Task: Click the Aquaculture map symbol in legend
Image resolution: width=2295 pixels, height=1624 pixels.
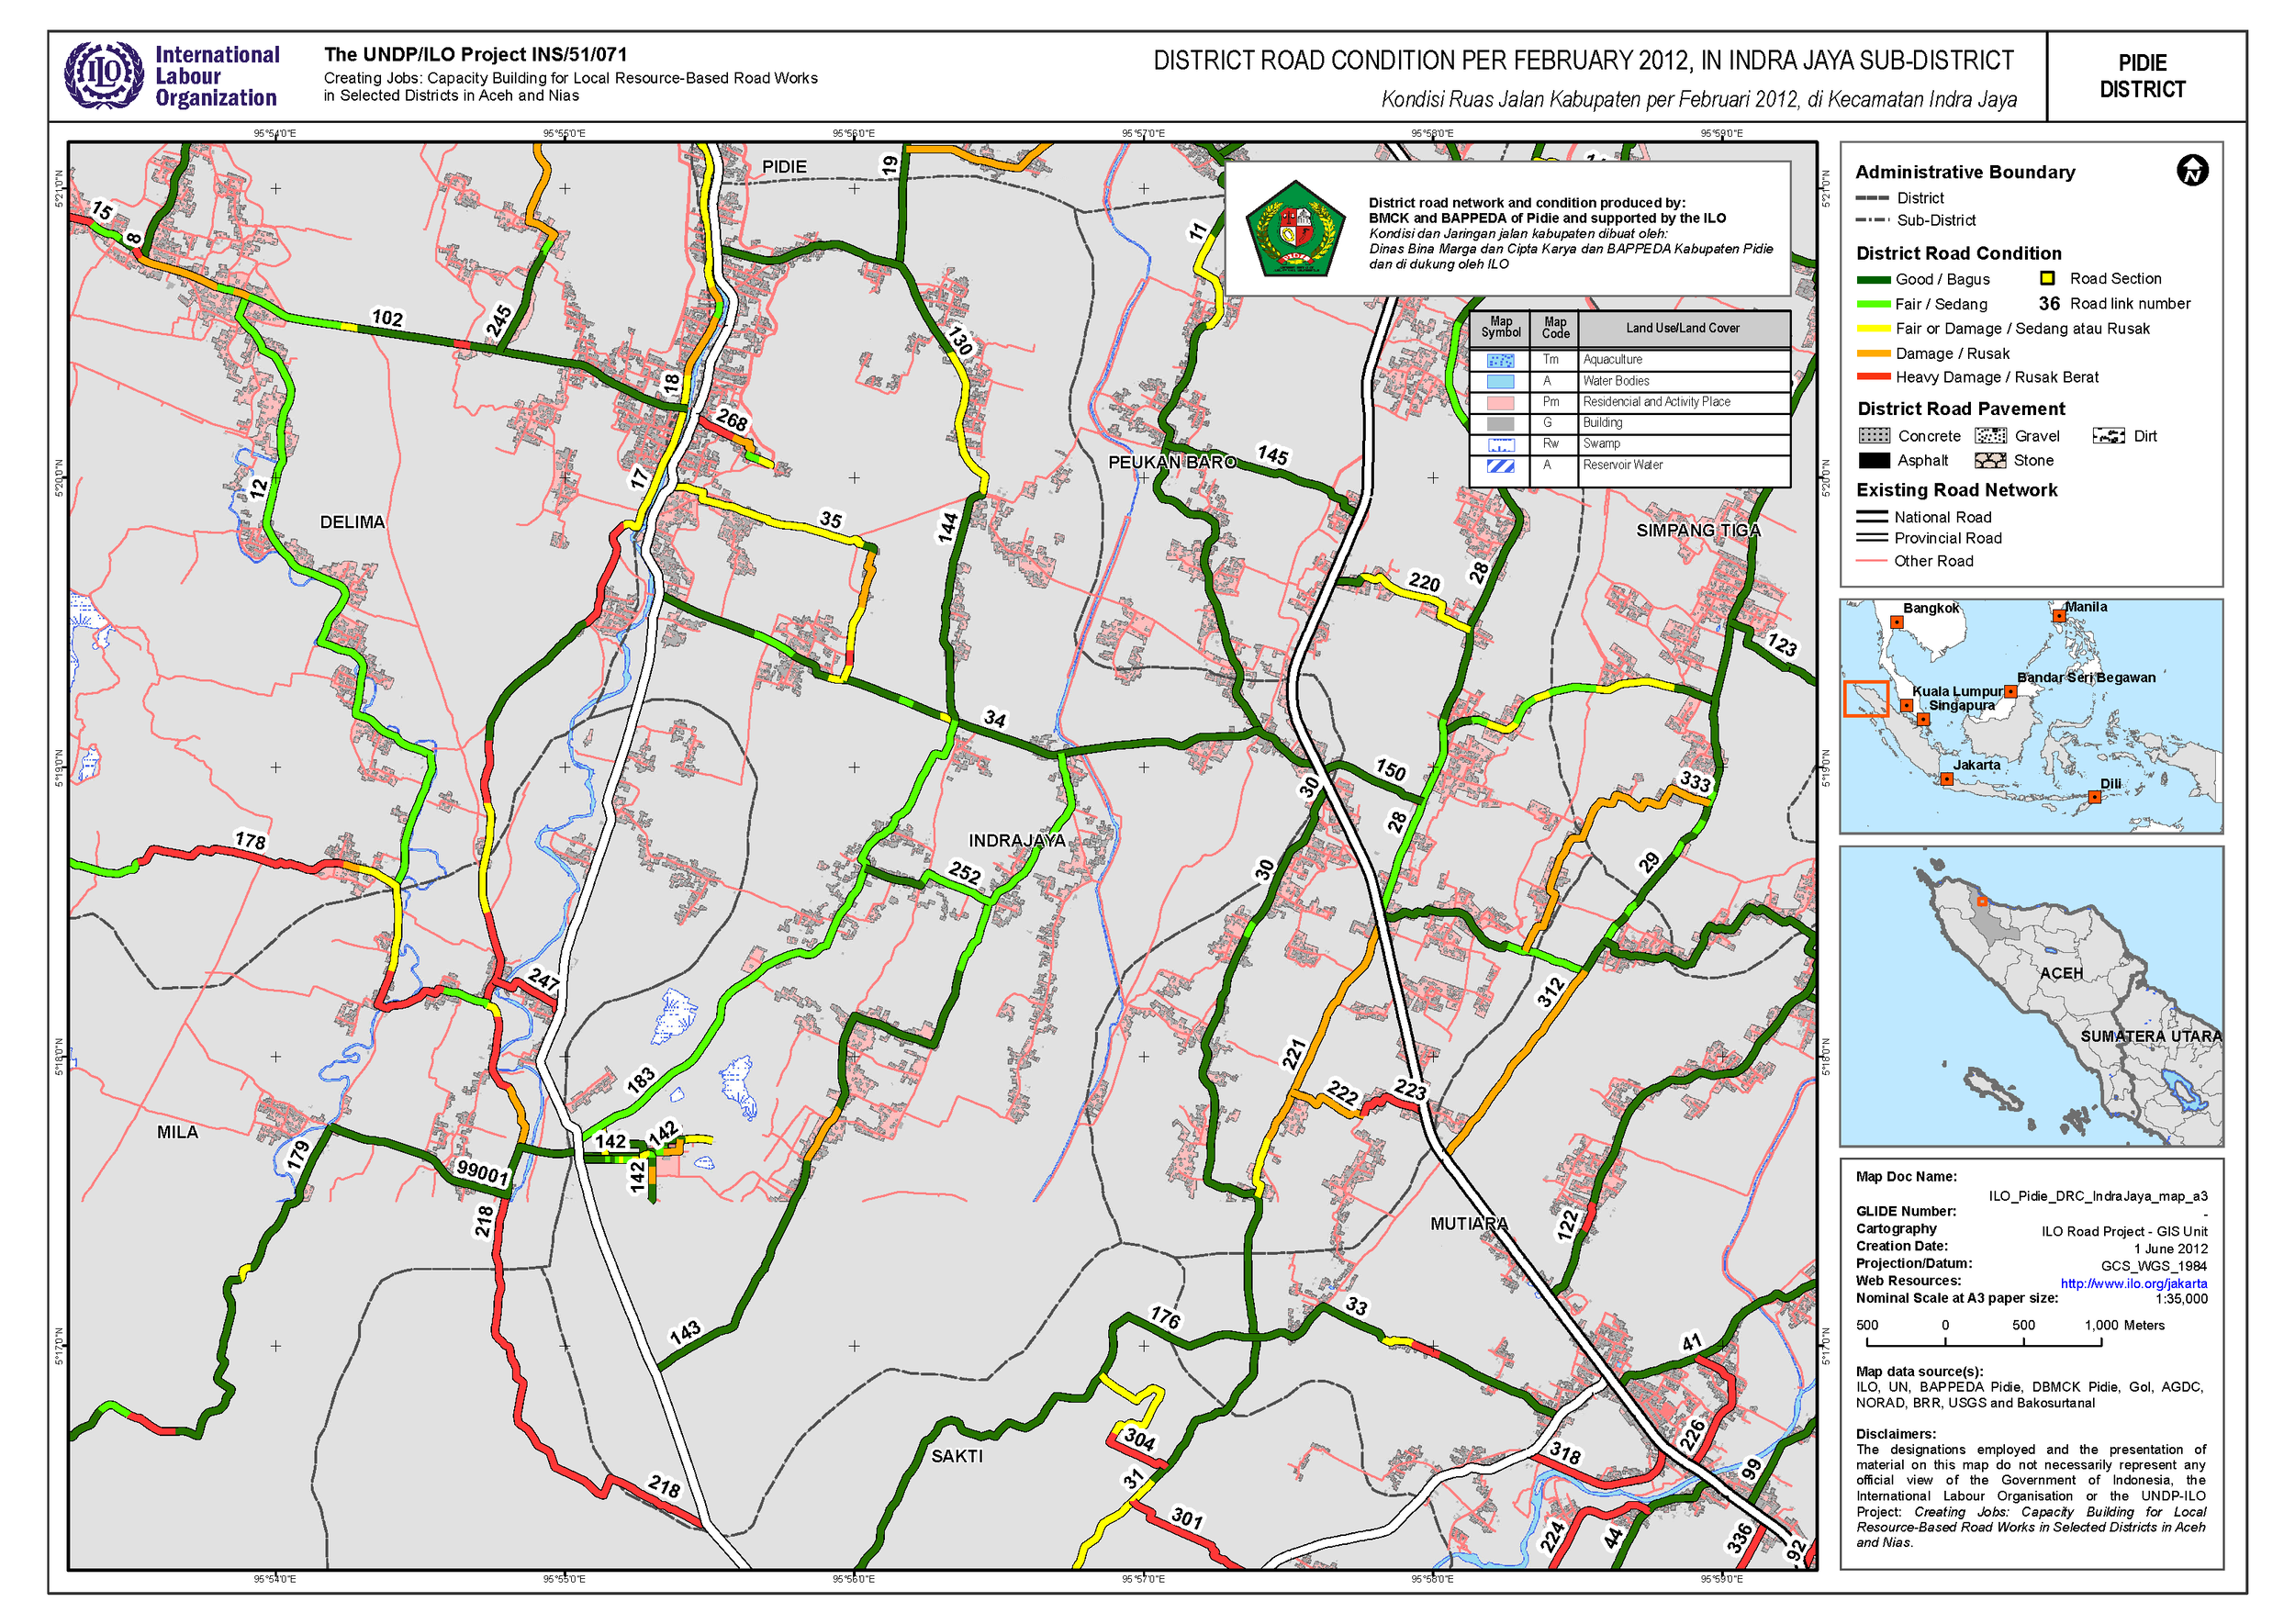Action: (x=1500, y=360)
